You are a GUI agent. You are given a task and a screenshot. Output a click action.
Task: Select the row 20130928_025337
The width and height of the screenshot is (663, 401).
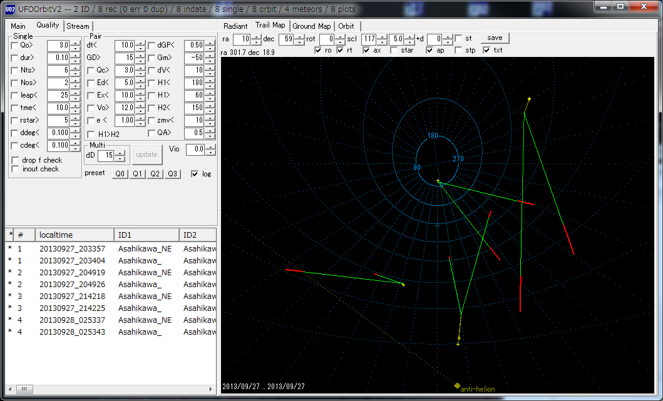pos(111,320)
